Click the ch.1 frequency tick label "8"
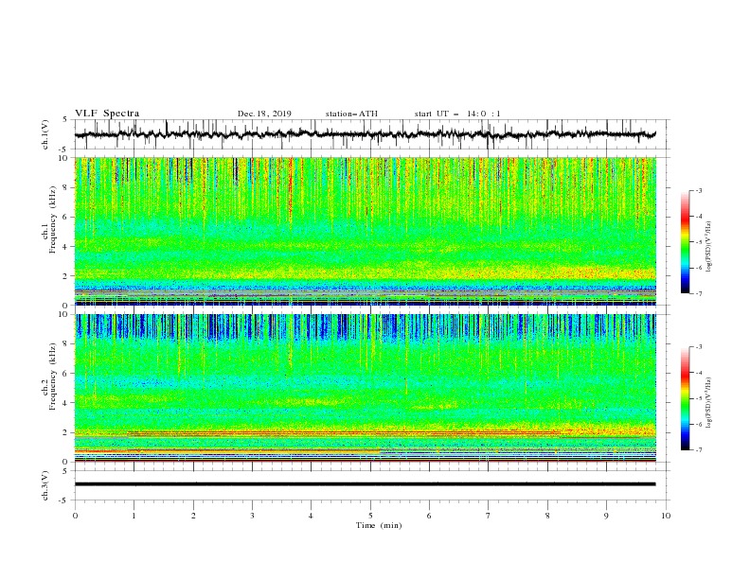The height and width of the screenshot is (579, 750). [x=66, y=187]
